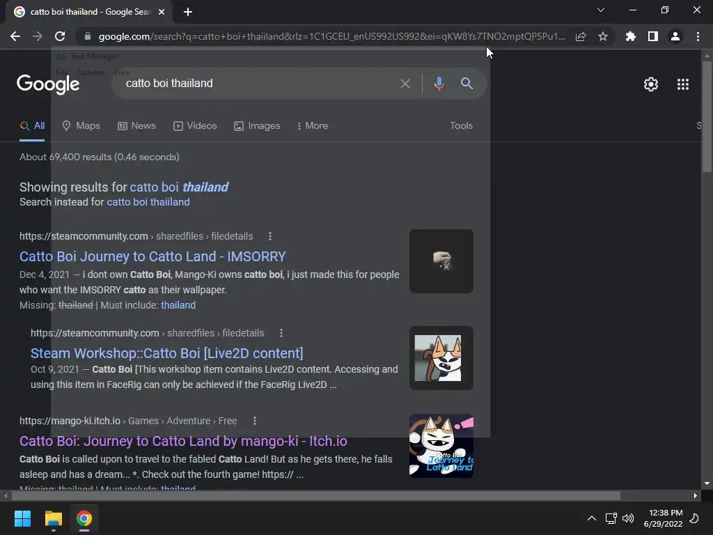
Task: Click the Chrome icon in the taskbar
Action: (84, 518)
